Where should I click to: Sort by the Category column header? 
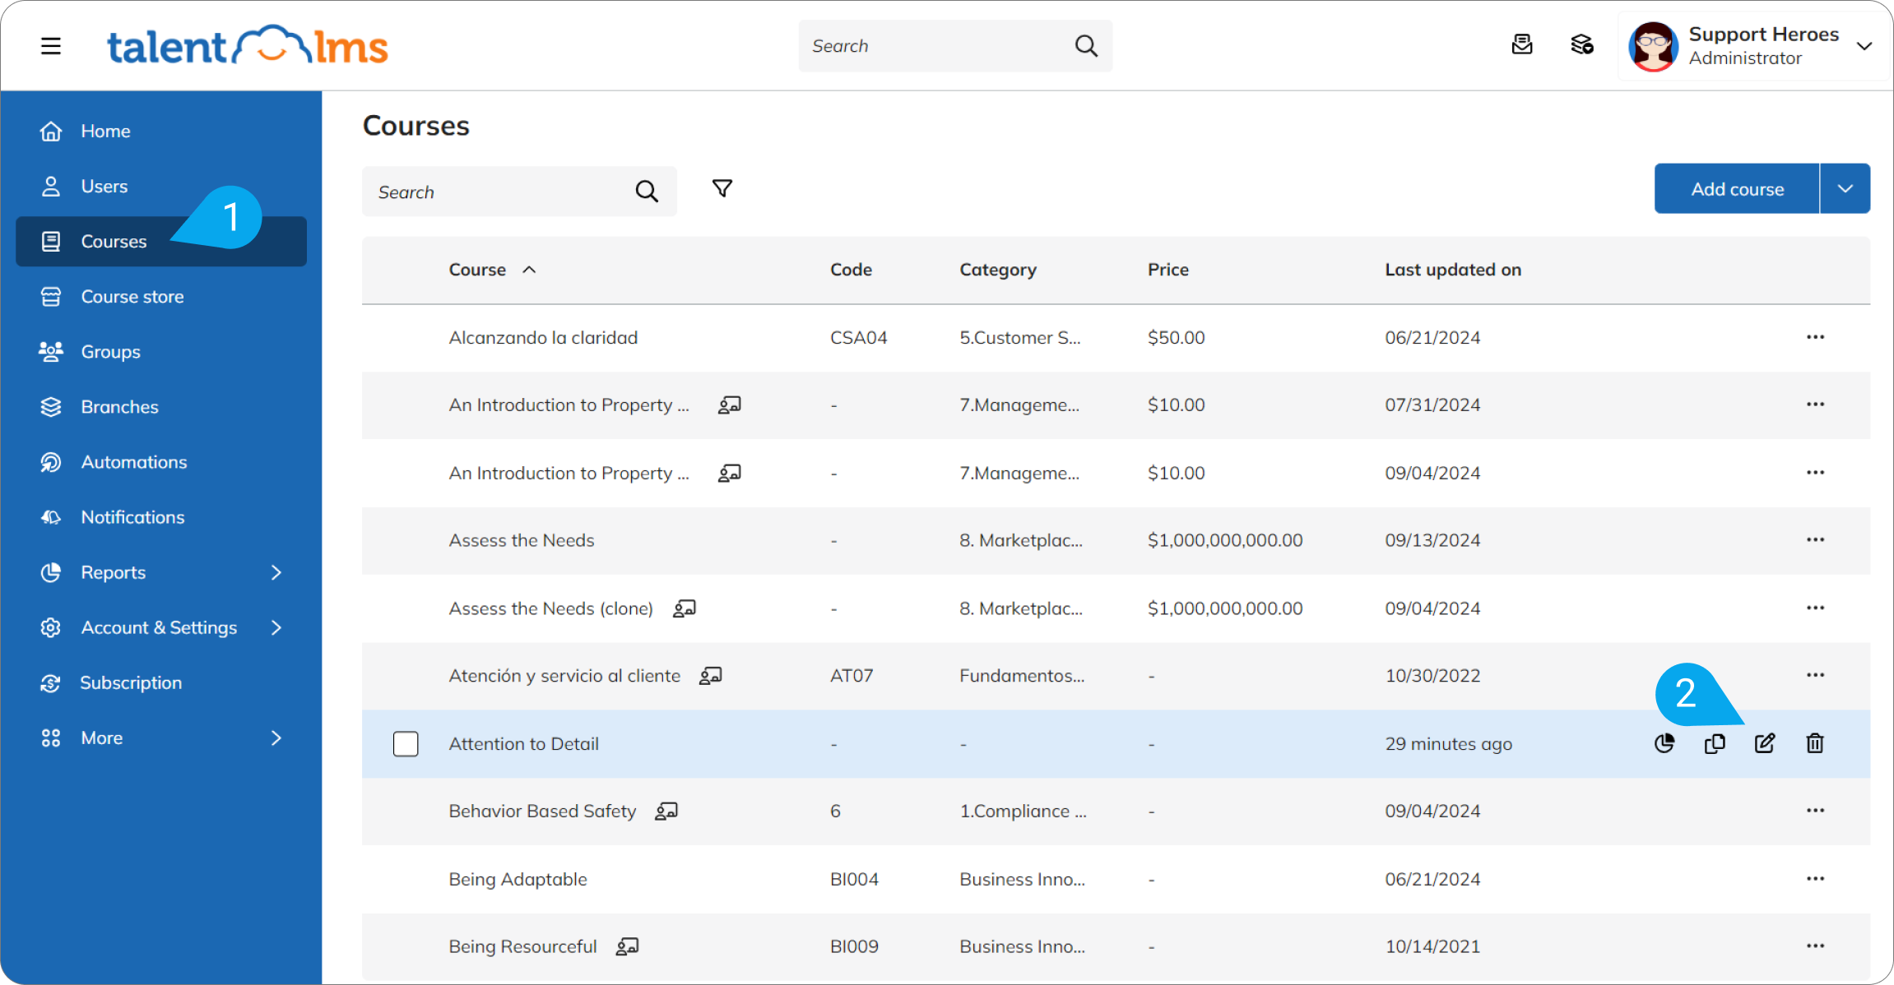[x=998, y=270]
